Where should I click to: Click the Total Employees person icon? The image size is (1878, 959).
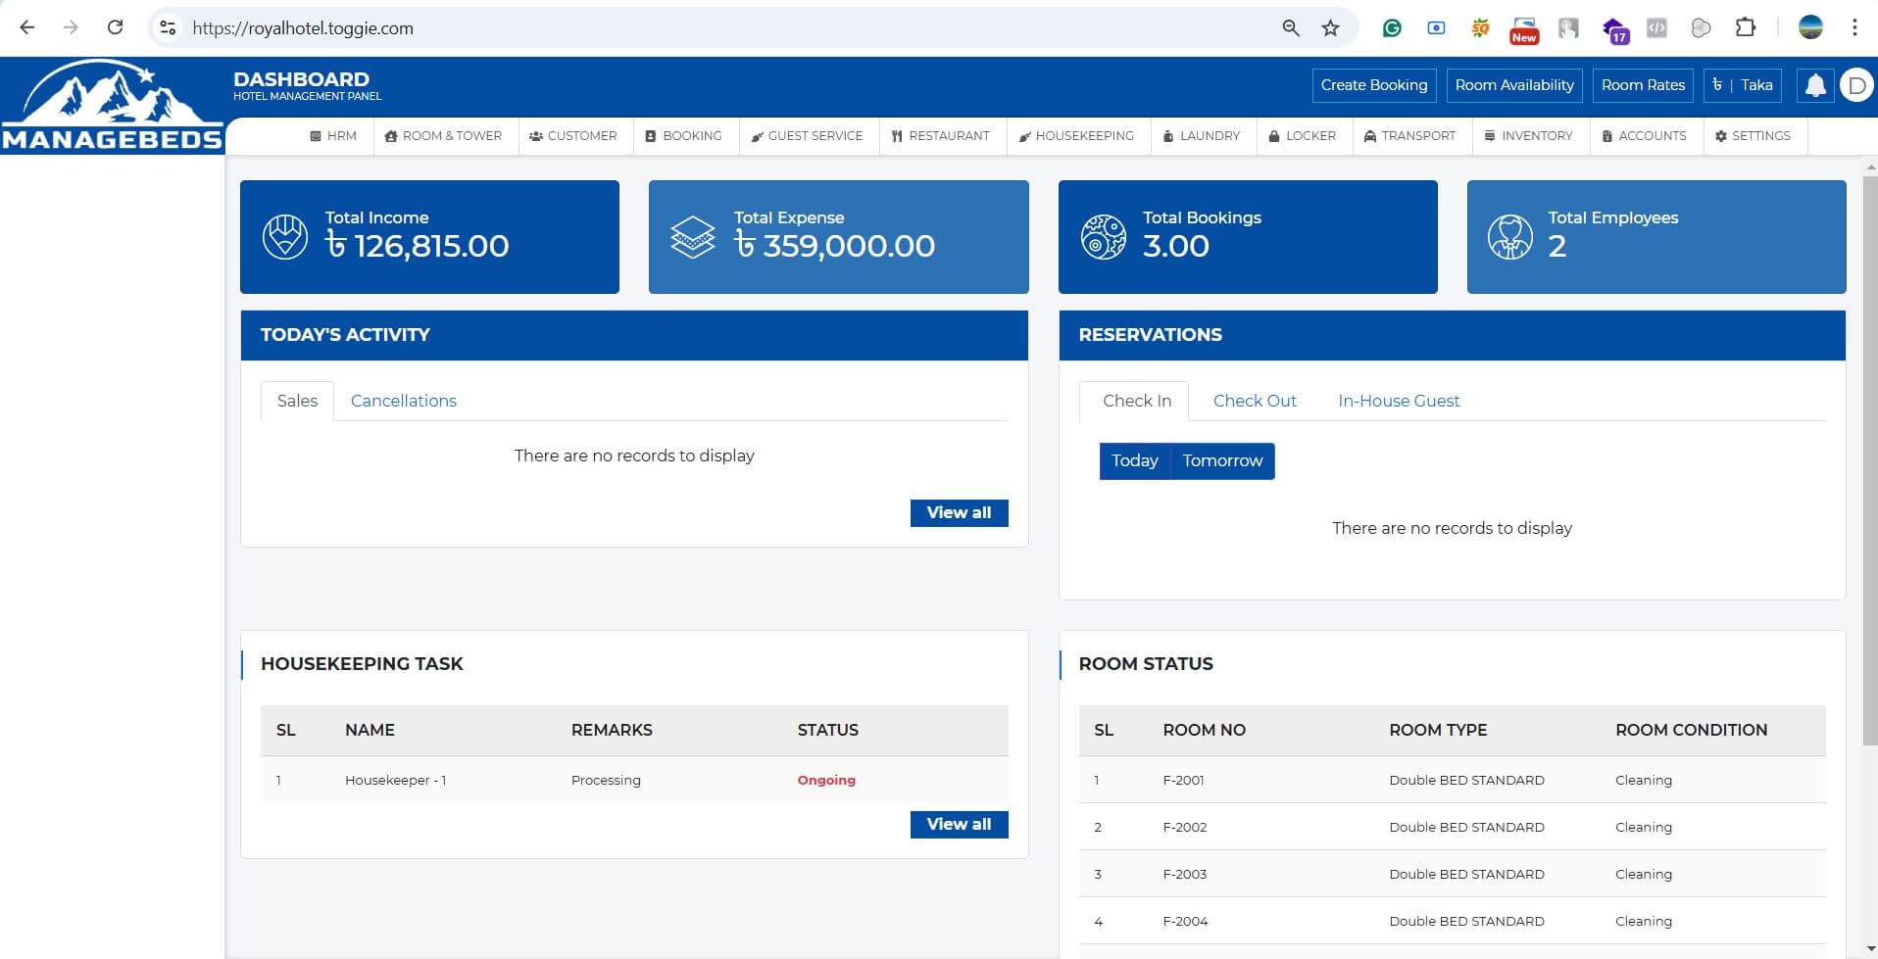1509,237
